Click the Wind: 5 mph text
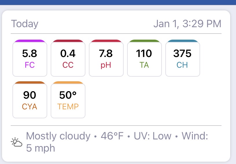The image size is (236, 164). coord(117,142)
